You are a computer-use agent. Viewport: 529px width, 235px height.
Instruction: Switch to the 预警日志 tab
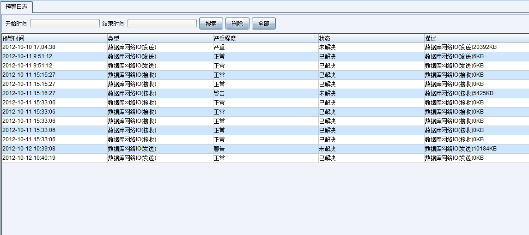coord(16,6)
